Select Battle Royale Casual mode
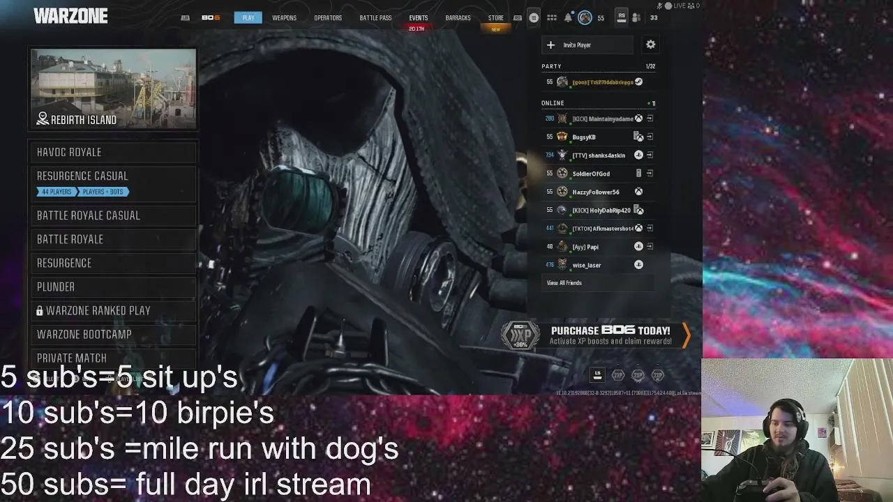893x502 pixels. tap(113, 215)
